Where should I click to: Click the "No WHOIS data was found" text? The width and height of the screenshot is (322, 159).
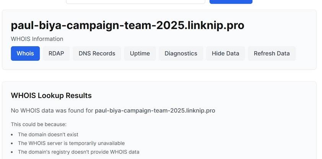click(52, 111)
